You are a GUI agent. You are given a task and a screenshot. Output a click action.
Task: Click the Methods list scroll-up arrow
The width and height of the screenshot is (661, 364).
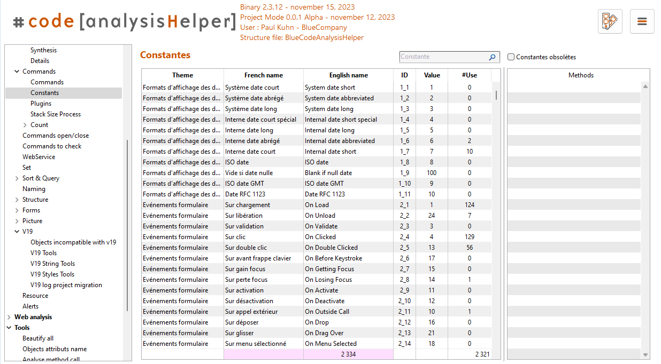645,86
